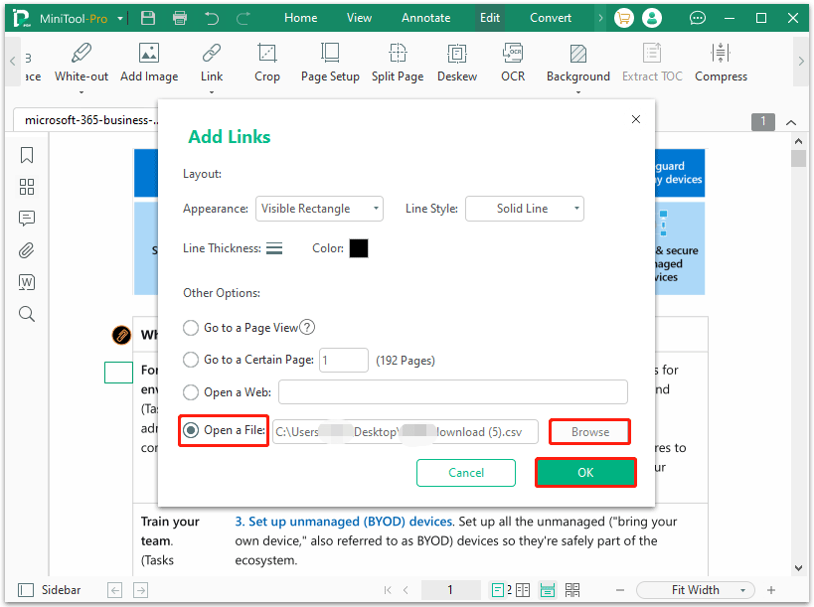The height and width of the screenshot is (607, 814).
Task: Click the Certain Page number field
Action: tap(344, 360)
